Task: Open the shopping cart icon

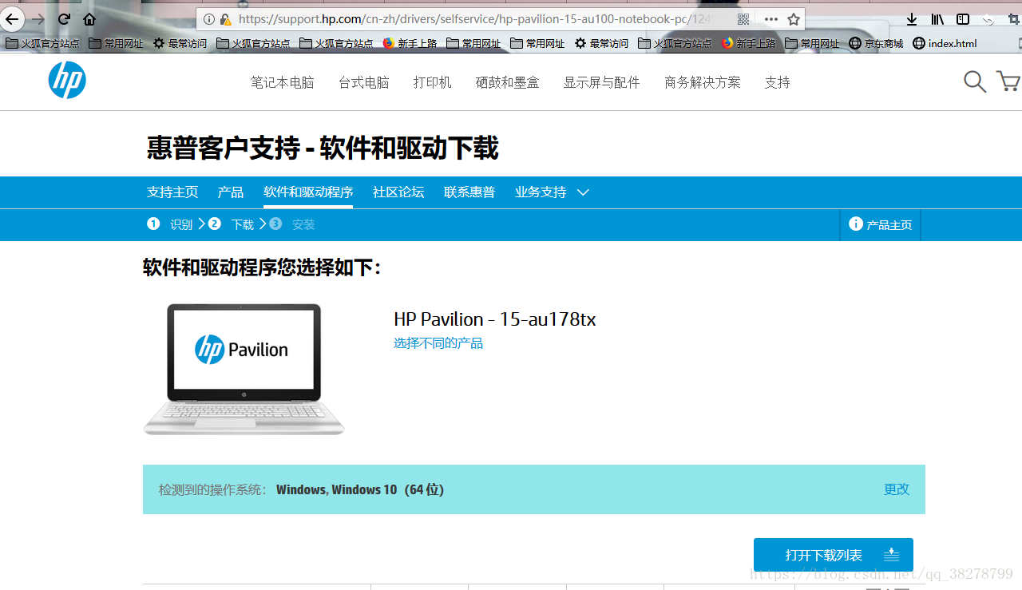Action: (x=1008, y=81)
